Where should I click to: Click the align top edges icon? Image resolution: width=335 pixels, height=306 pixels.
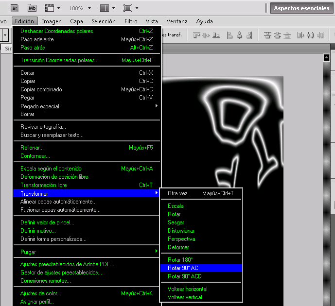(197, 35)
